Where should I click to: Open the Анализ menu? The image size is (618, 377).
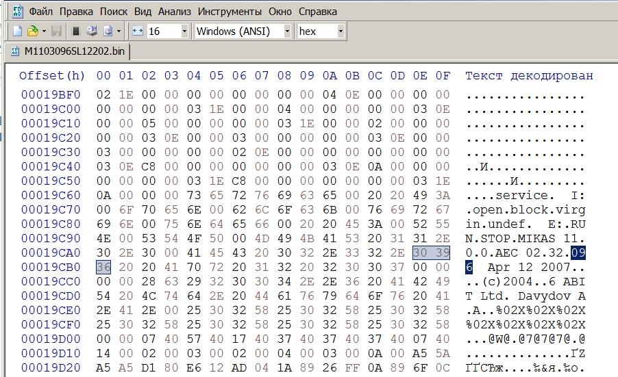point(175,12)
